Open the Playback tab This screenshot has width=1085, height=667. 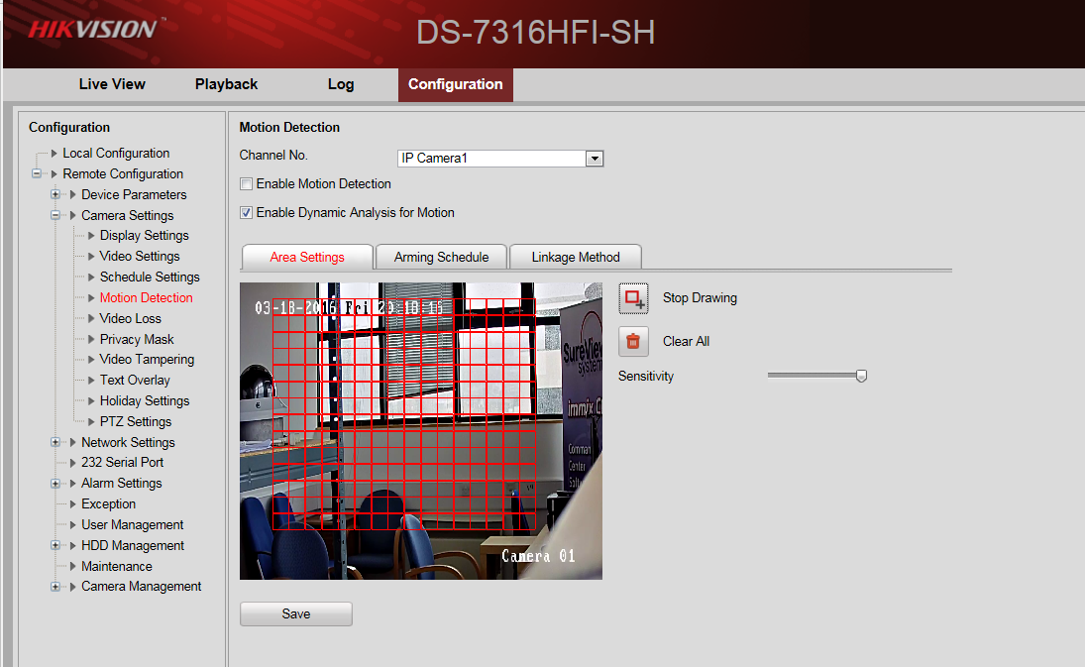coord(226,84)
